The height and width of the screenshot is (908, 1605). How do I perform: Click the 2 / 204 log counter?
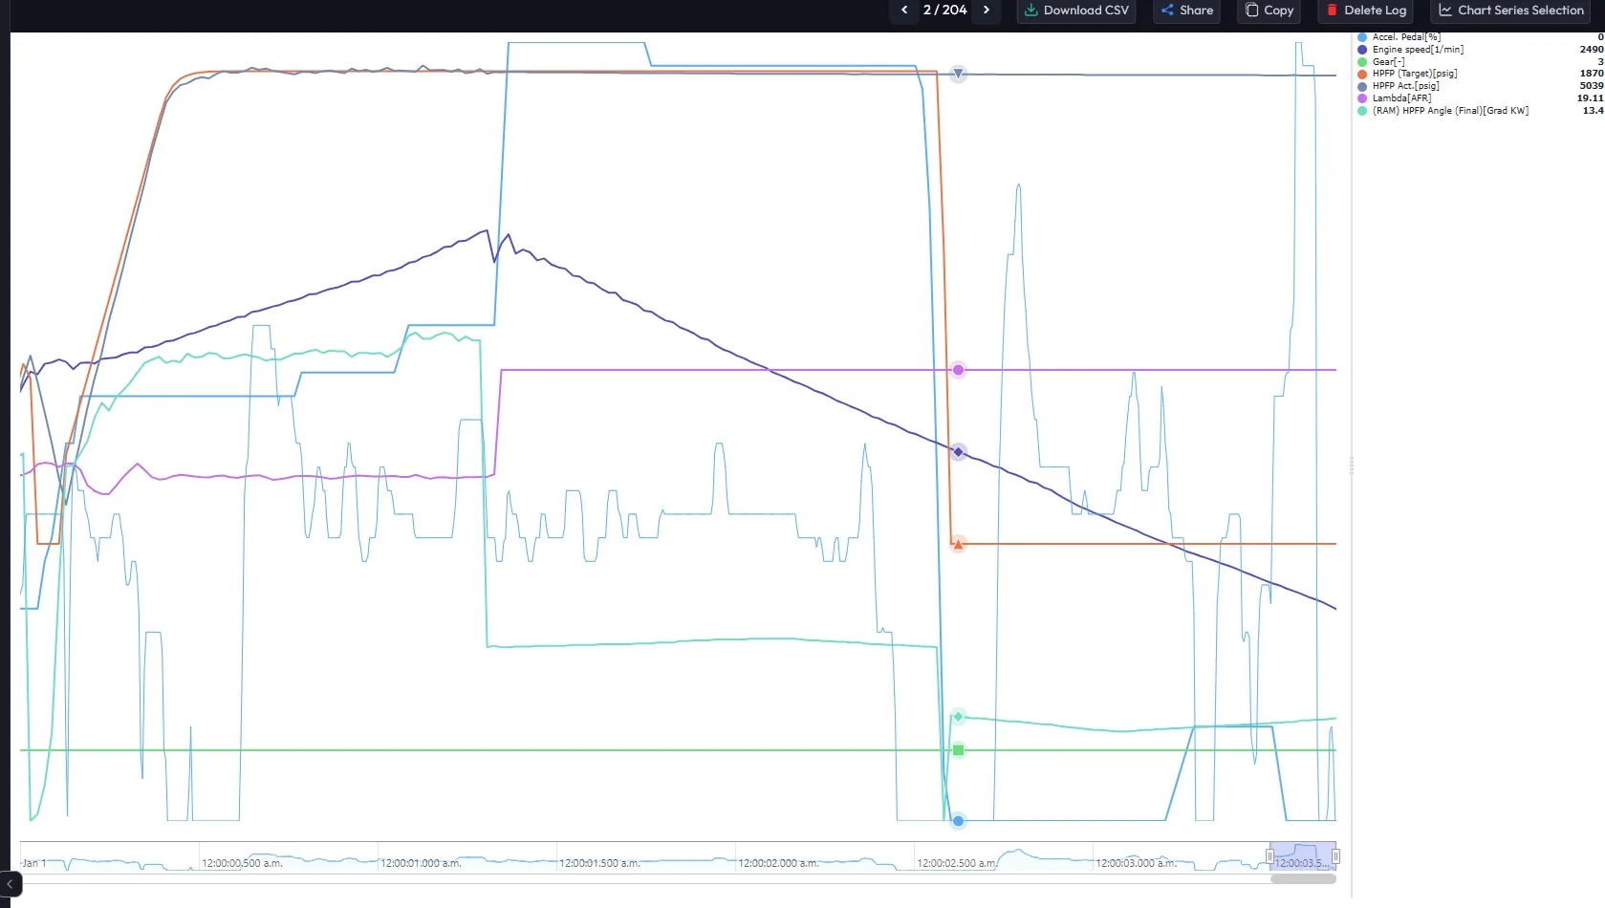(x=944, y=10)
